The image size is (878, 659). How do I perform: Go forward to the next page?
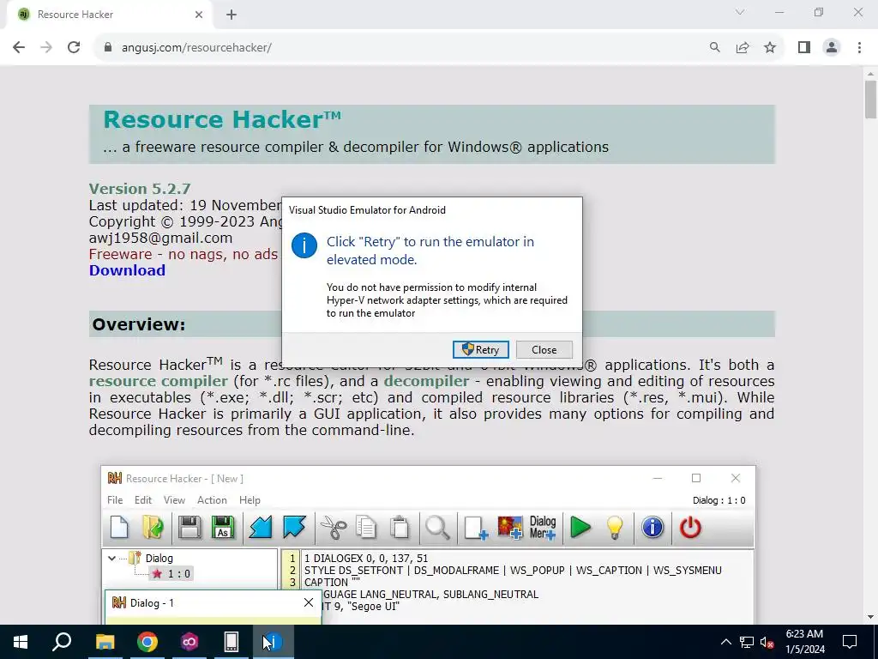pos(46,48)
